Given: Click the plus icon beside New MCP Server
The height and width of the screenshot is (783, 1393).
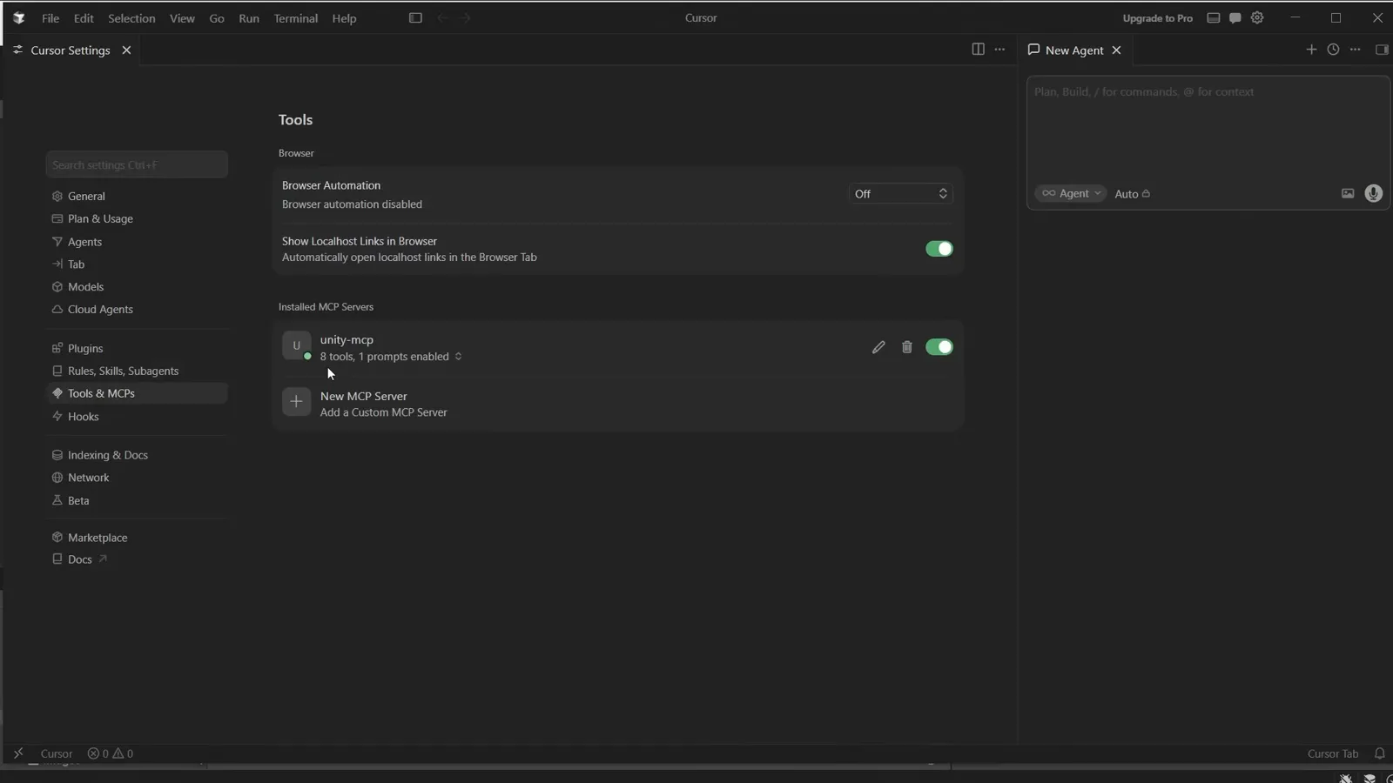Looking at the screenshot, I should click(x=296, y=402).
